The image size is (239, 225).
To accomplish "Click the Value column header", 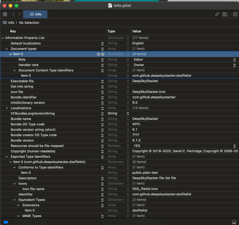I will point(137,31).
